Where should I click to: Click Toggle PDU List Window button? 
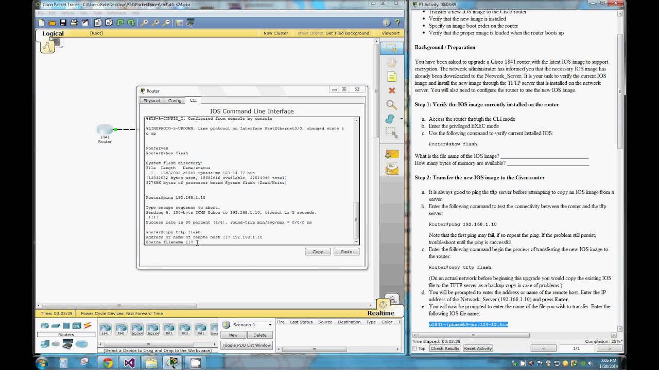[247, 345]
